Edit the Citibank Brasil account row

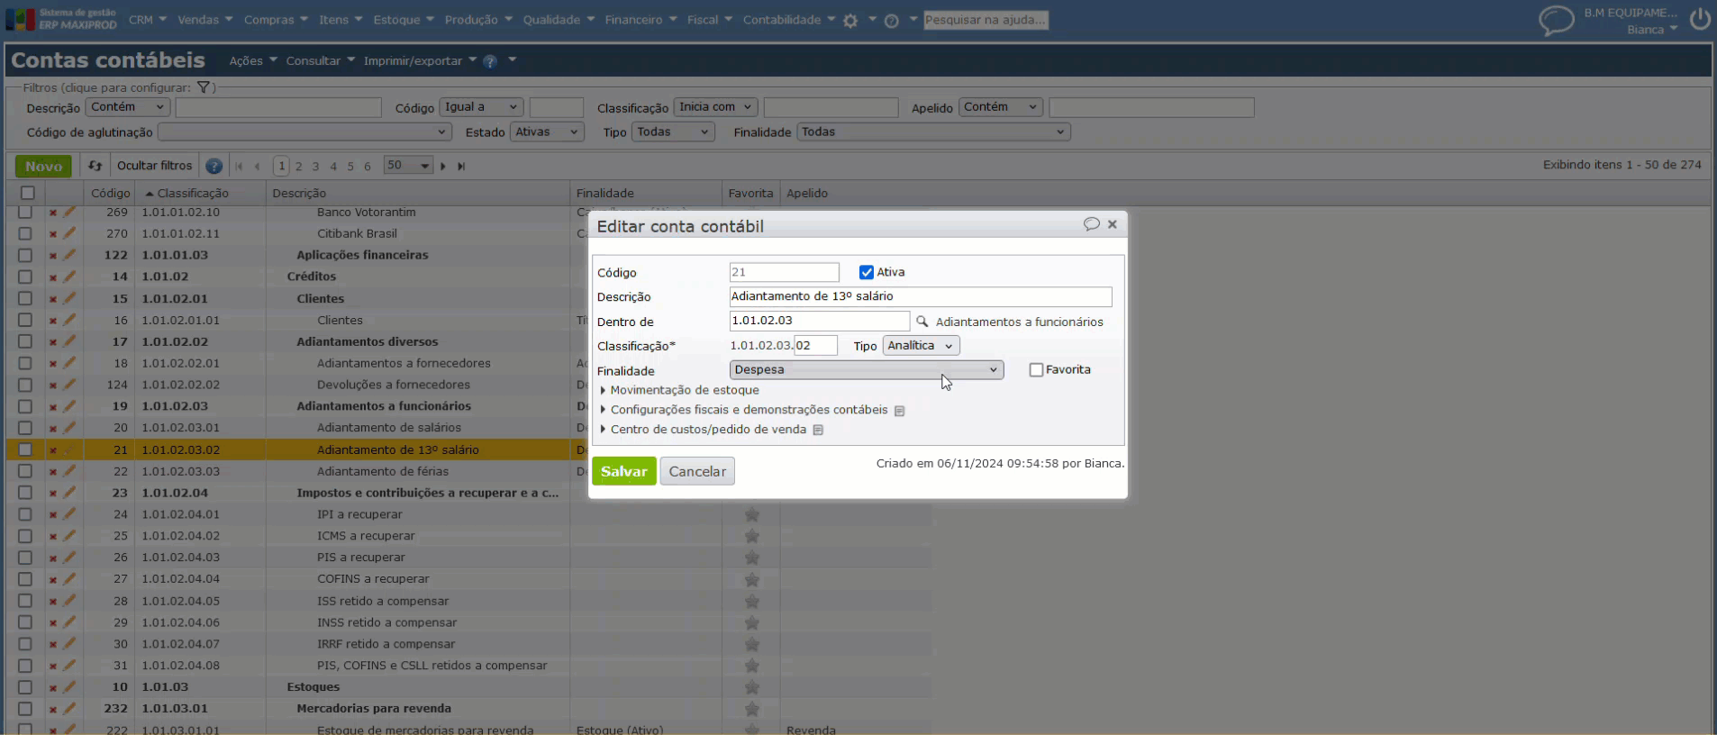[x=69, y=233]
